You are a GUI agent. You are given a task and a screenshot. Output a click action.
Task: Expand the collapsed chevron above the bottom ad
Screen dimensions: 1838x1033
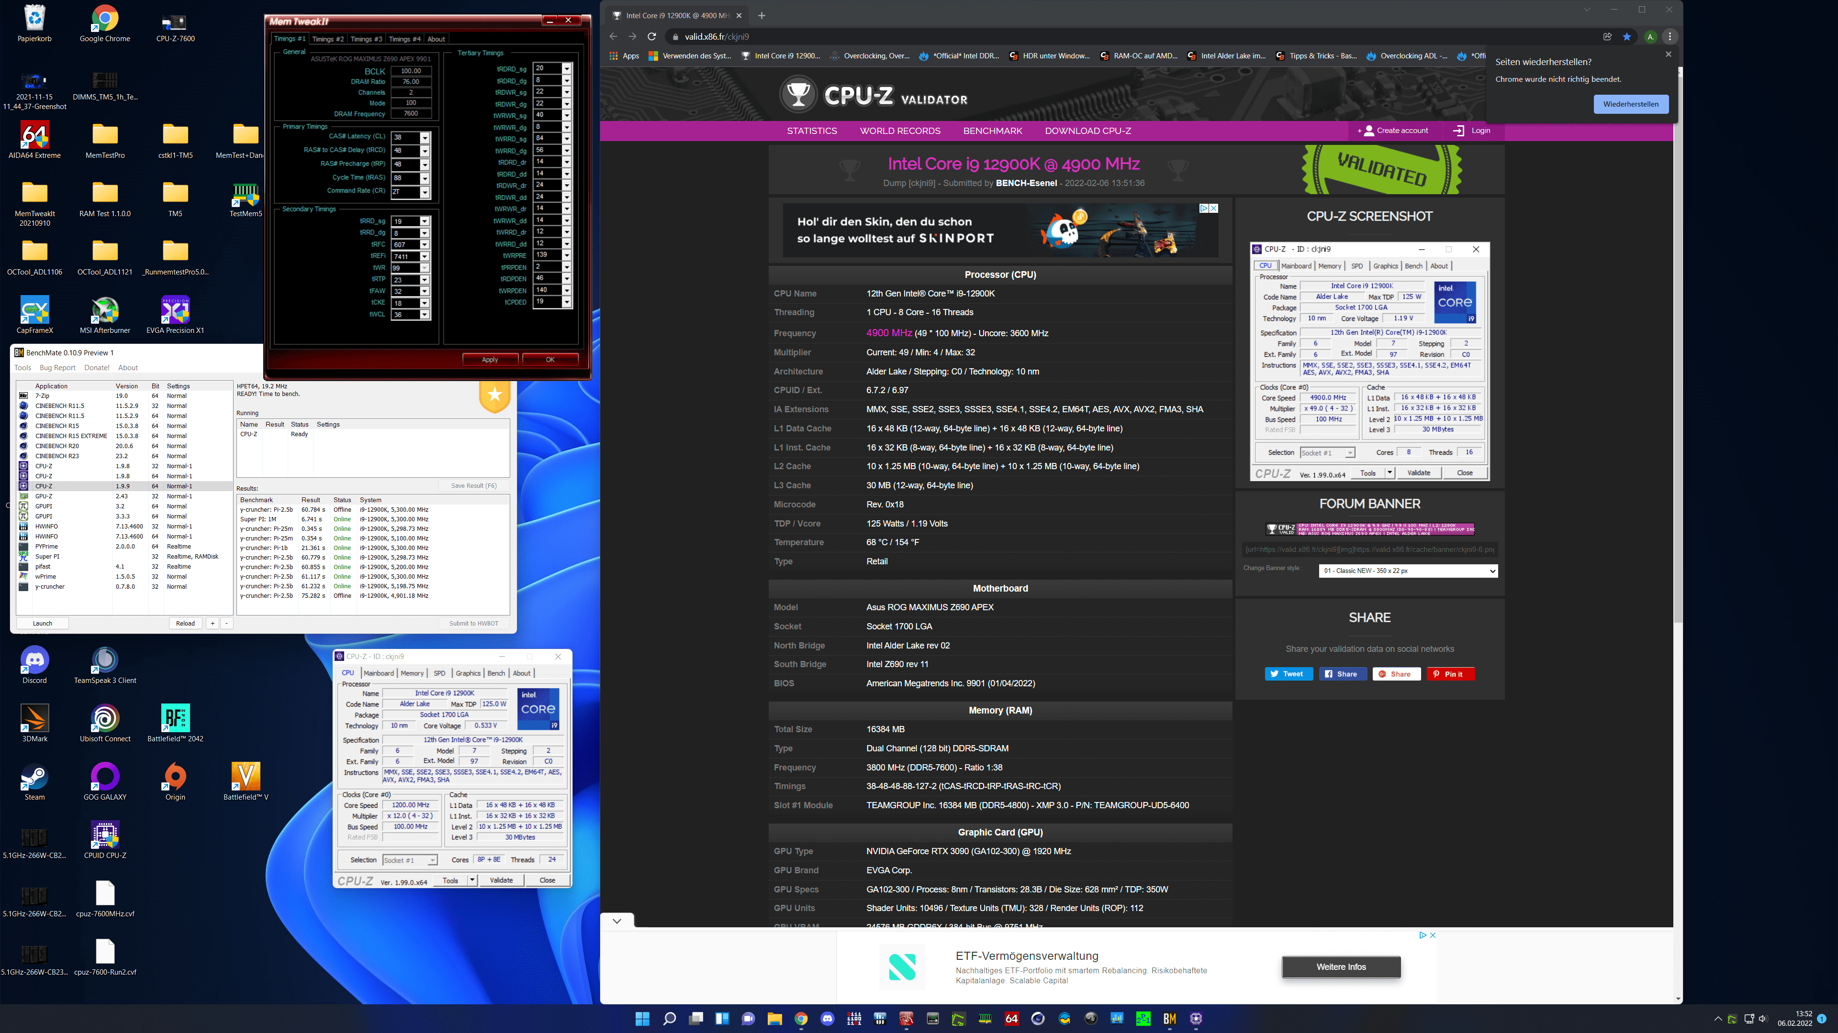click(x=616, y=920)
